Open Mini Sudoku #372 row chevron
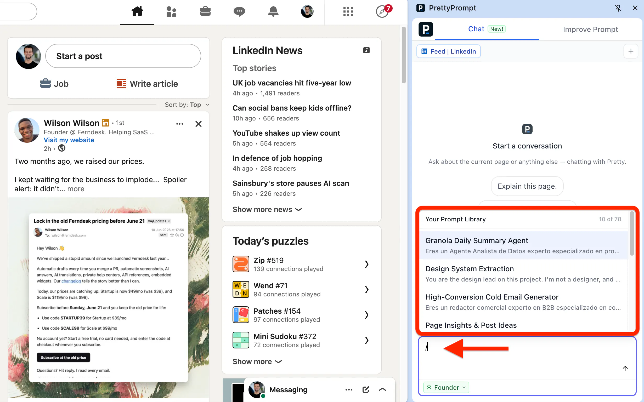This screenshot has height=402, width=644. [x=366, y=340]
